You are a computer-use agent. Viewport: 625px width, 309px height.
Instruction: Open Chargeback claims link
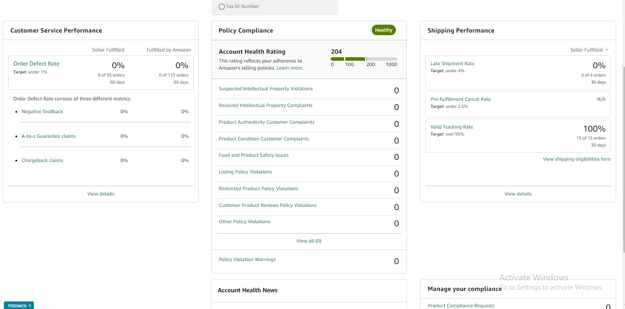pos(42,161)
